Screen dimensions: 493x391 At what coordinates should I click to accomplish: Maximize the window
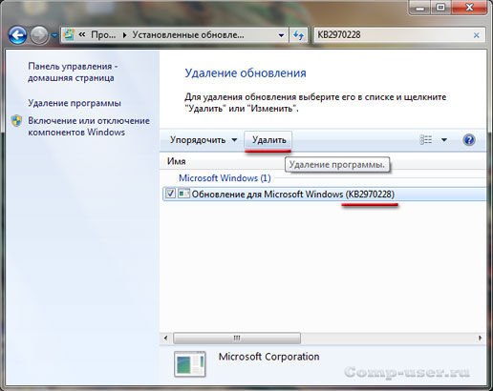coord(440,8)
